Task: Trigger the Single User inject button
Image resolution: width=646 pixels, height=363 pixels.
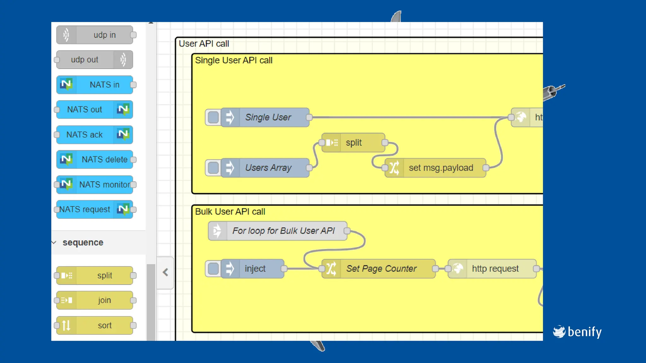Action: [213, 117]
